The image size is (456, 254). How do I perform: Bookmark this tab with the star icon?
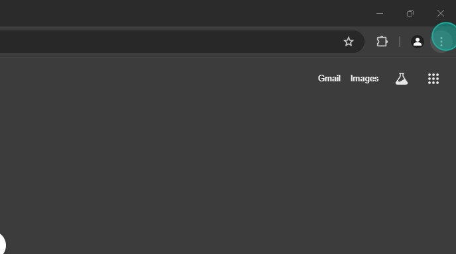(x=348, y=42)
